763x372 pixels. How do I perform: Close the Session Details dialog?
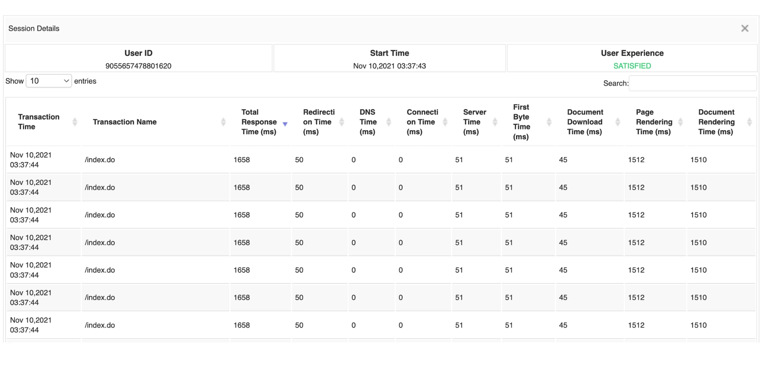(745, 28)
